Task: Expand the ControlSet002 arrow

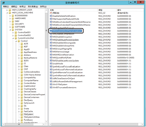Action: [x=13, y=35]
